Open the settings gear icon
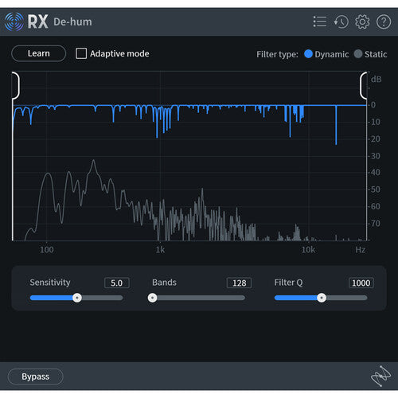The height and width of the screenshot is (398, 398). point(362,21)
